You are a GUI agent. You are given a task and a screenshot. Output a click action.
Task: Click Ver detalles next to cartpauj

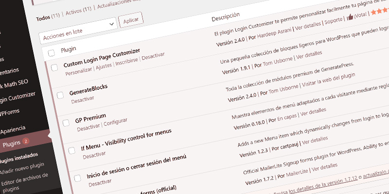click(315, 140)
